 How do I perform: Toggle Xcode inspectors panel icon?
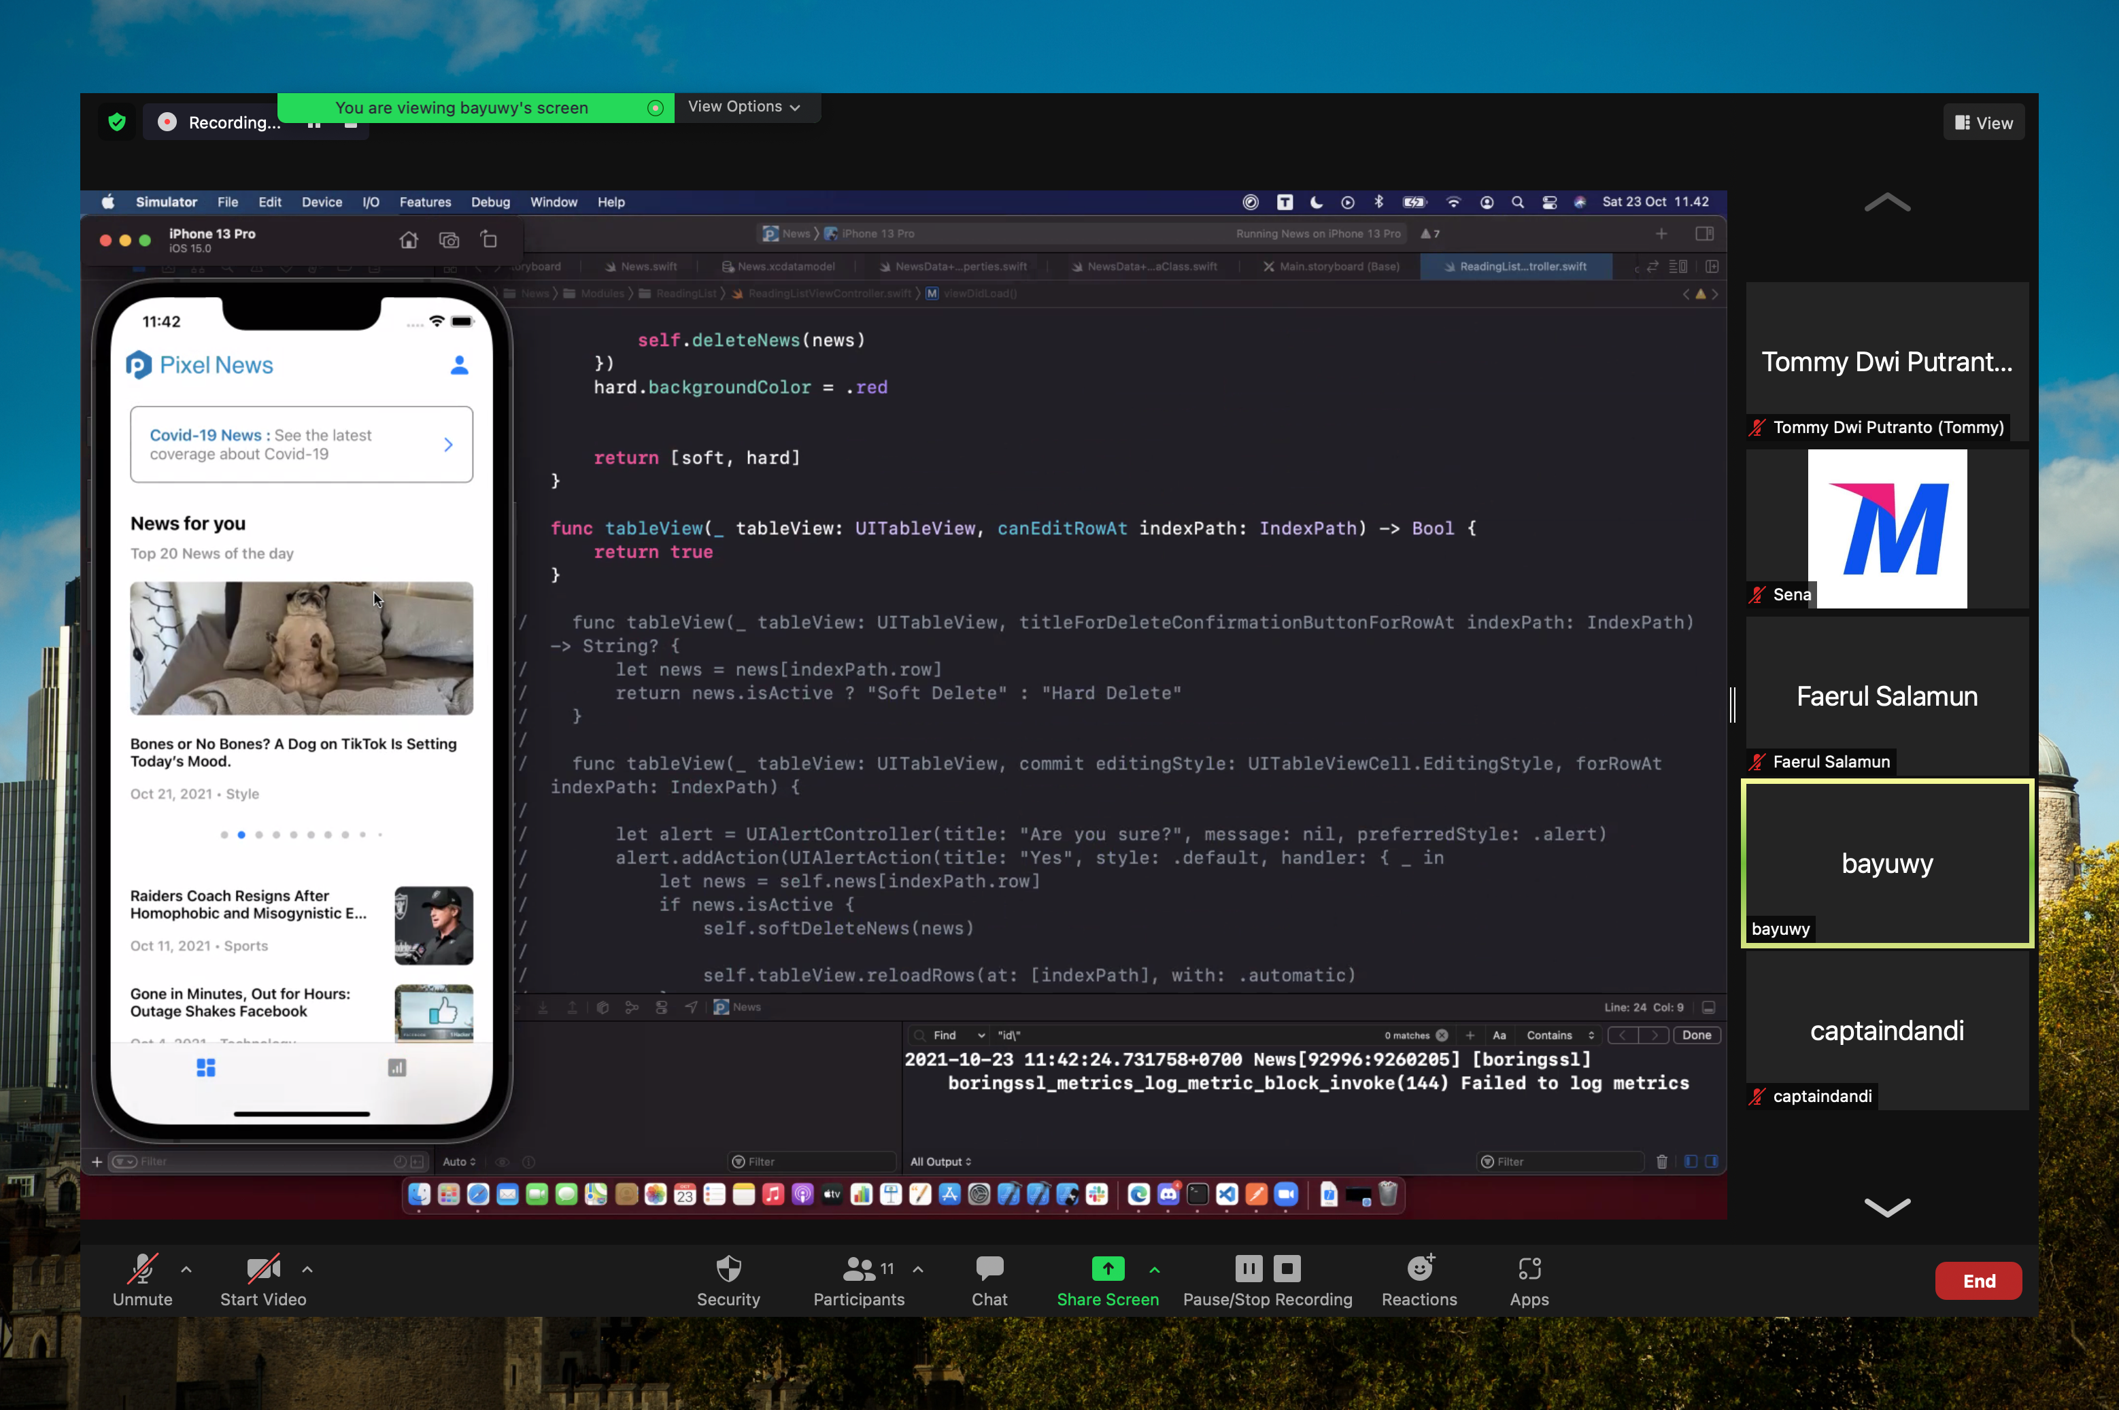tap(1703, 234)
